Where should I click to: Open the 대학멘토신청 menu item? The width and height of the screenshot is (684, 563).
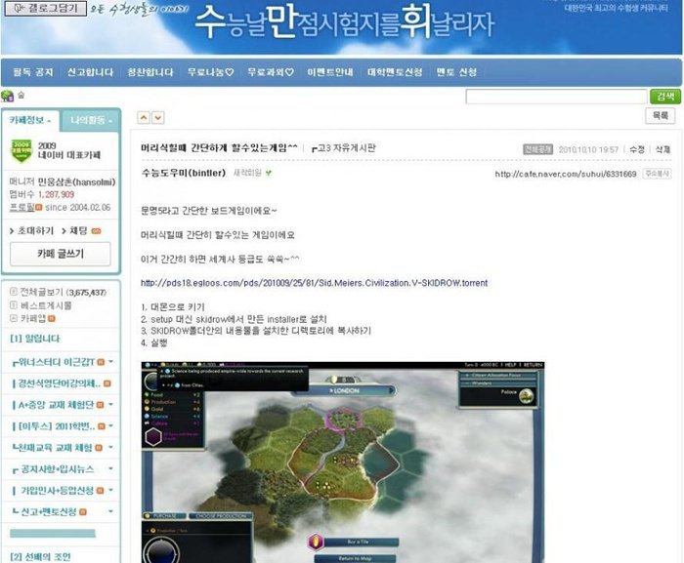tap(395, 72)
